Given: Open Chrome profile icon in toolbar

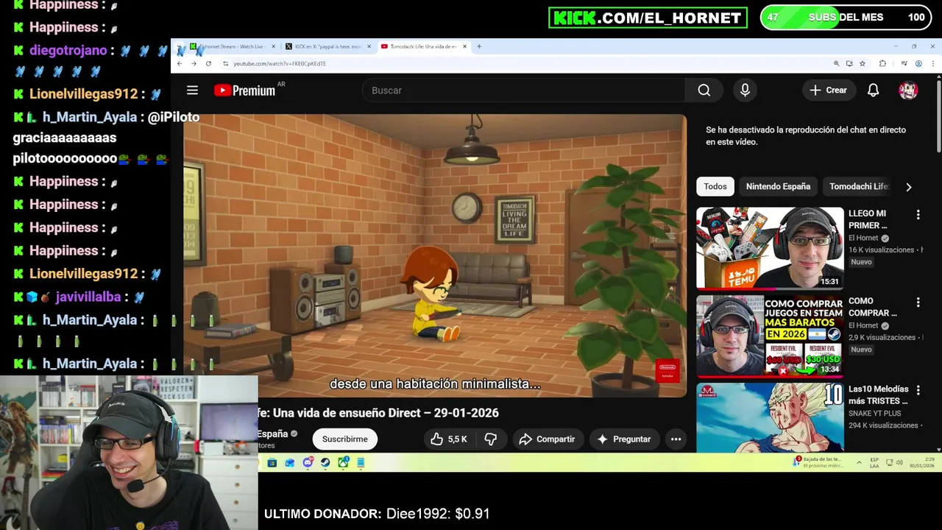Looking at the screenshot, I should click(x=918, y=63).
